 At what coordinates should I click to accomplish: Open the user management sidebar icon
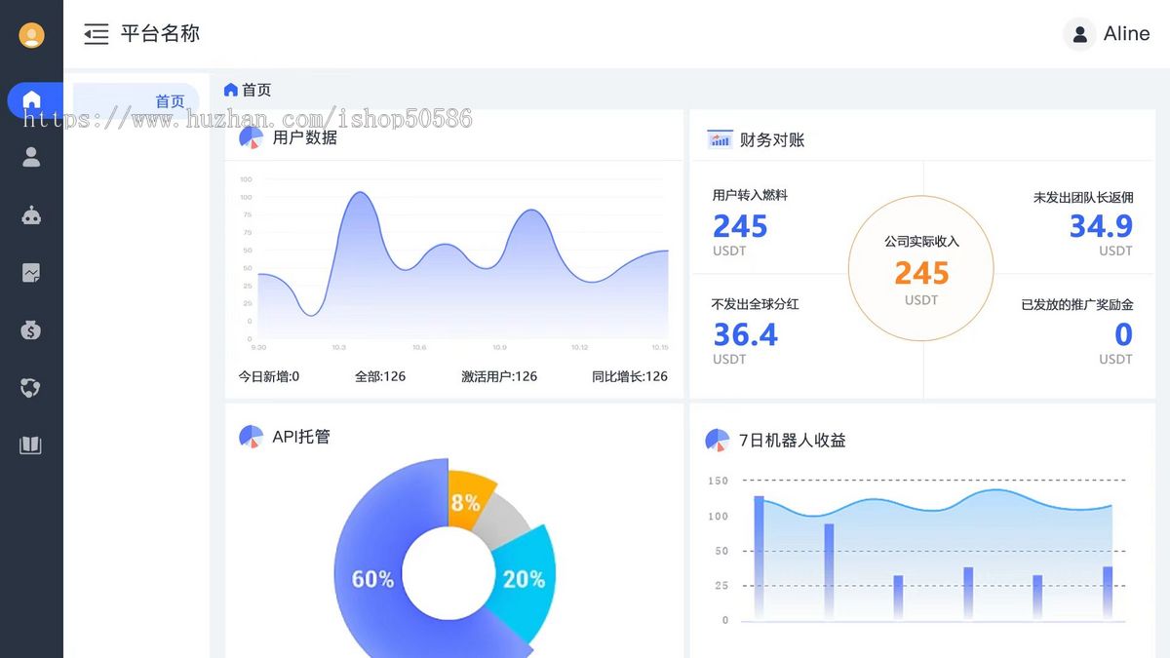pyautogui.click(x=31, y=157)
